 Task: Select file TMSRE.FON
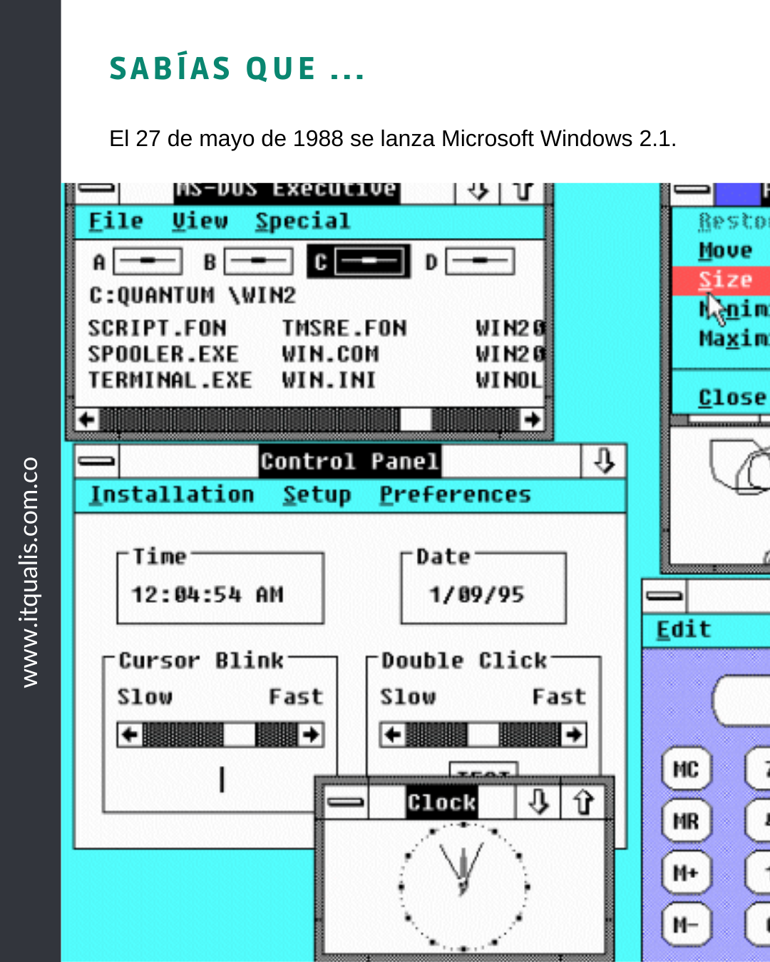pyautogui.click(x=344, y=328)
